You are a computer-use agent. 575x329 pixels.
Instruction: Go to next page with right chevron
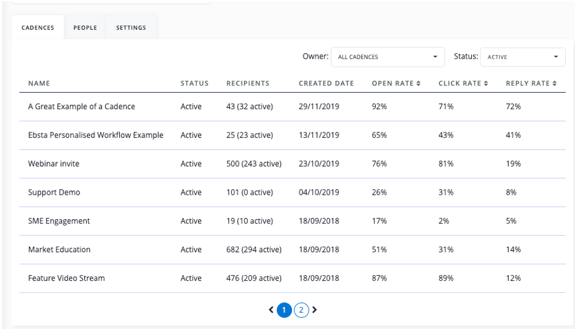tap(315, 310)
